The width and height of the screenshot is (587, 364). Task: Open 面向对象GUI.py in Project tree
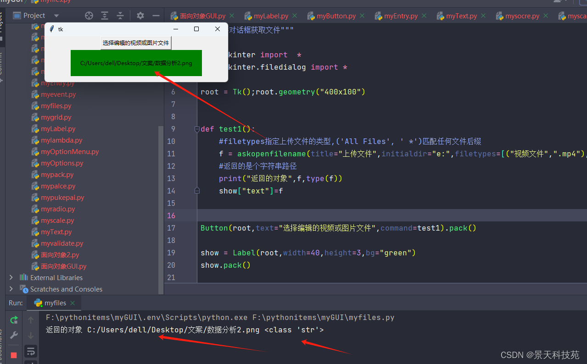tap(63, 266)
